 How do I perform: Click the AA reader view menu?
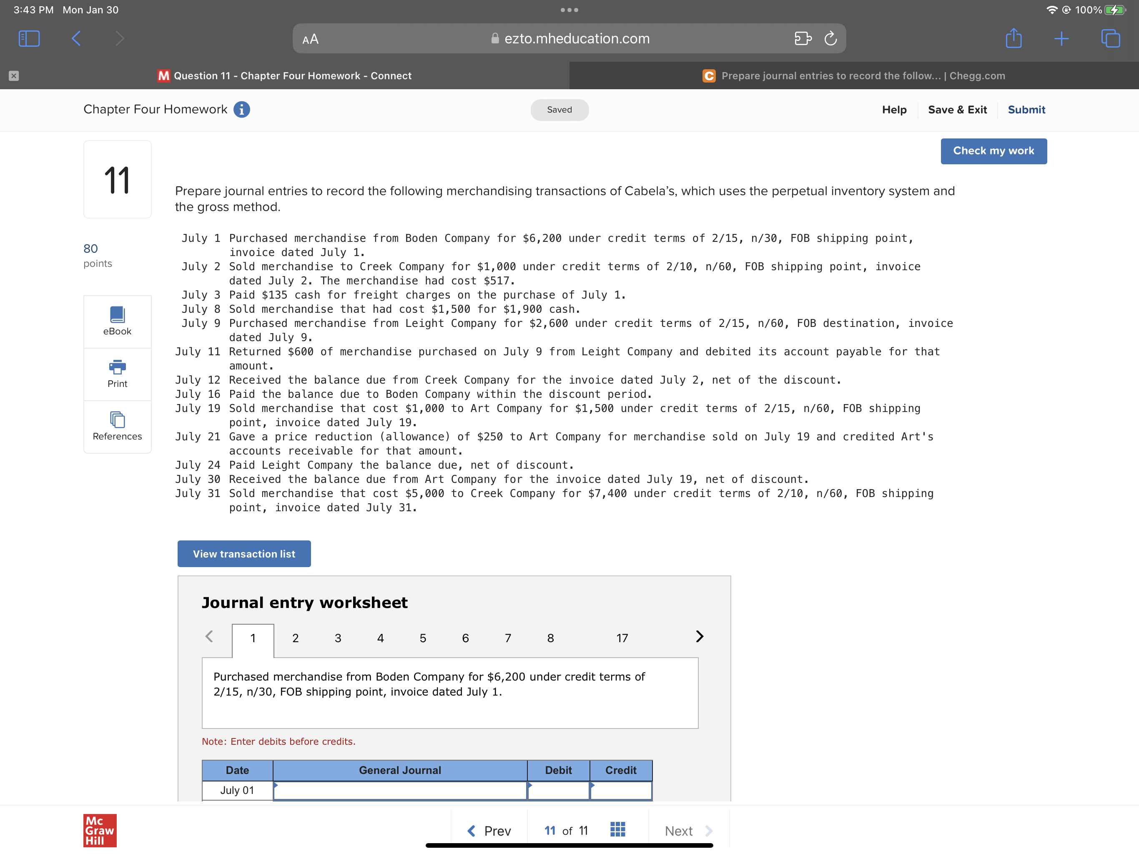pos(311,39)
